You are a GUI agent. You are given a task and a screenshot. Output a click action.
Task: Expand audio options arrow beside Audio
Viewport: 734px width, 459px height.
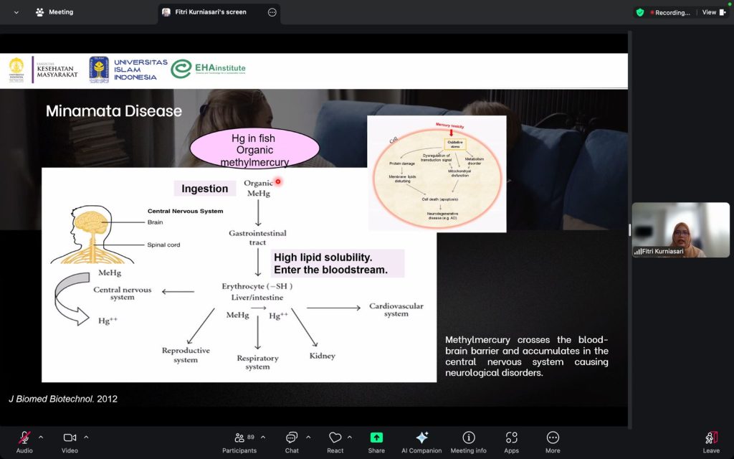[41, 437]
